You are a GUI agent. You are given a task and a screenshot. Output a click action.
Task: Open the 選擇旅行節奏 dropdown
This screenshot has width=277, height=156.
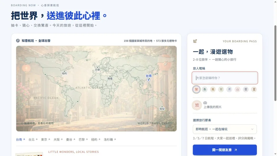click(225, 129)
